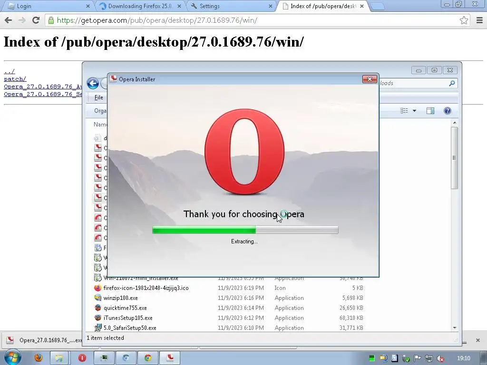The width and height of the screenshot is (487, 365).
Task: Bookmark this page with the star
Action: [464, 20]
